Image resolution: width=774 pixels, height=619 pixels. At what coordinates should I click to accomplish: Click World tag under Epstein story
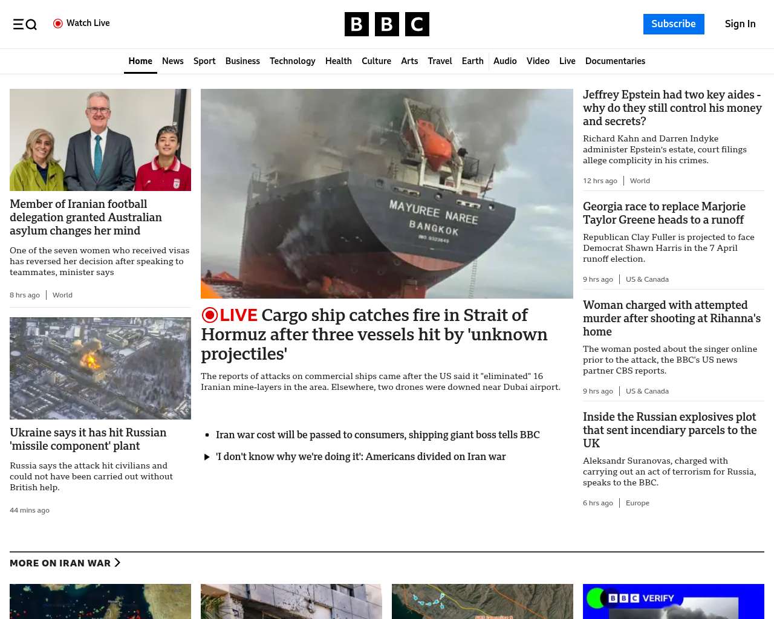point(640,181)
